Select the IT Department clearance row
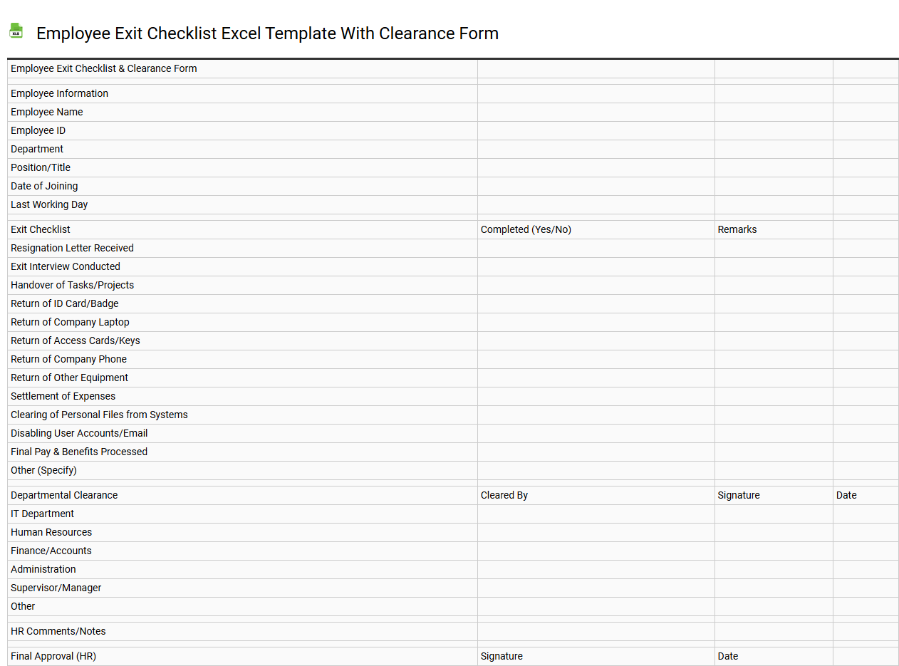This screenshot has width=899, height=666. (x=43, y=514)
